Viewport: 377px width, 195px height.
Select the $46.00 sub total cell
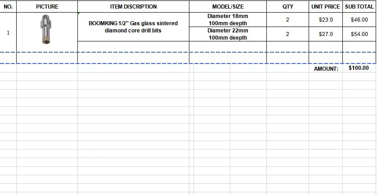point(359,20)
